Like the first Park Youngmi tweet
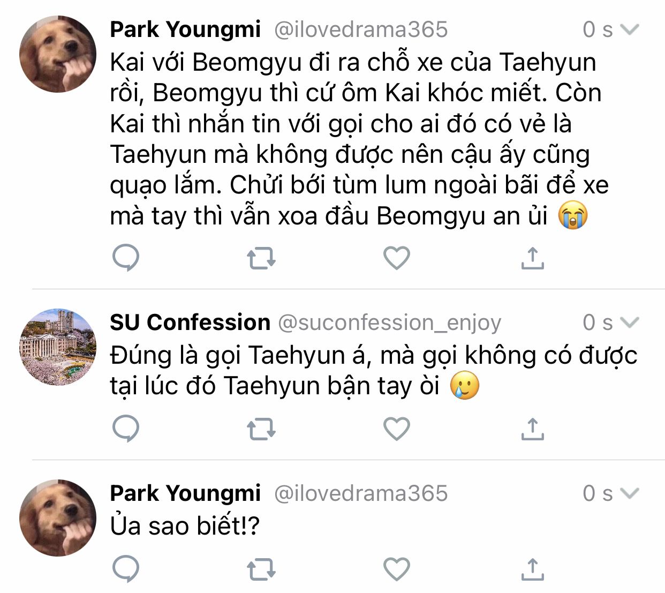The image size is (665, 593). pyautogui.click(x=397, y=258)
